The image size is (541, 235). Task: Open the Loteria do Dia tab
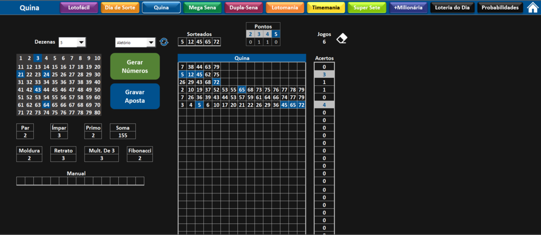(x=452, y=7)
